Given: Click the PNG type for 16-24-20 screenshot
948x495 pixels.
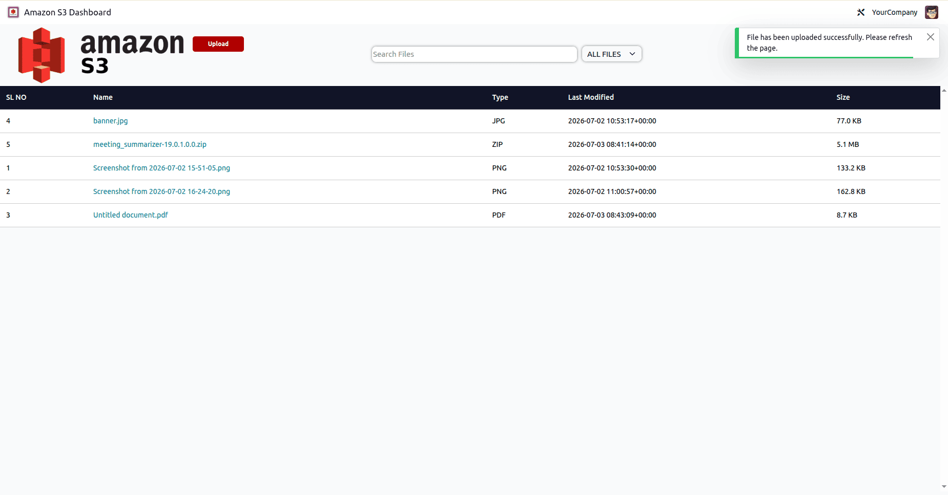Looking at the screenshot, I should pyautogui.click(x=500, y=191).
